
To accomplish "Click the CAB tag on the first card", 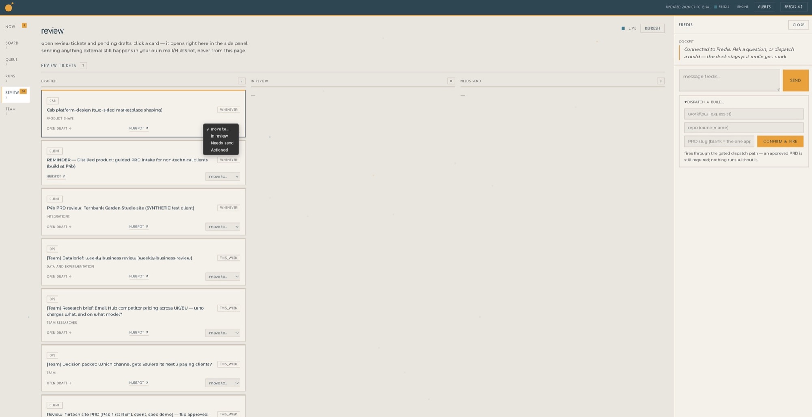I will point(52,101).
